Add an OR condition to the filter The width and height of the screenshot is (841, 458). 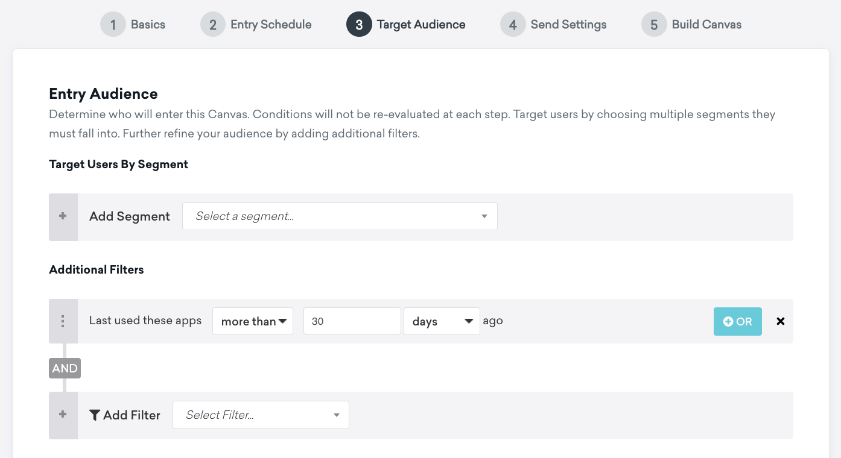737,321
